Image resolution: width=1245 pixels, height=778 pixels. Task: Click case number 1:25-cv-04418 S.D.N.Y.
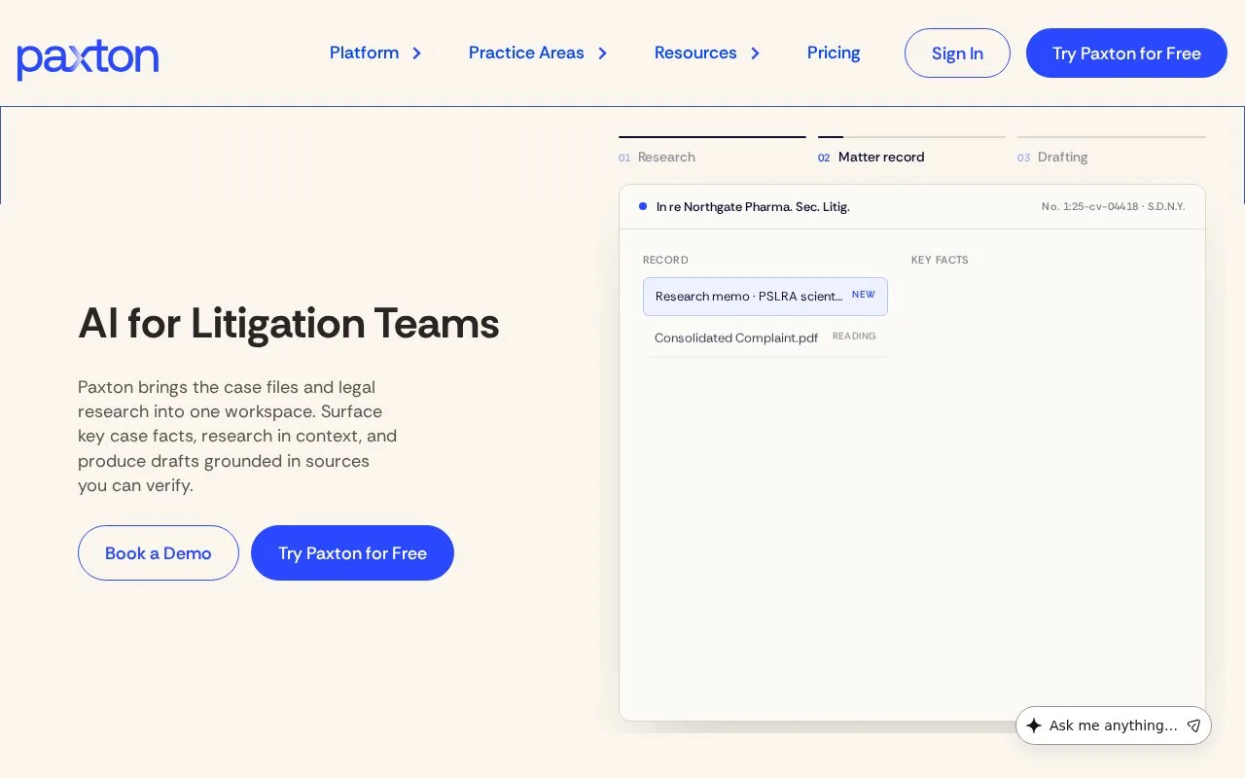pos(1113,207)
